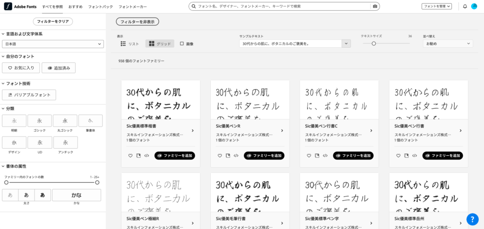Image resolution: width=484 pixels, height=229 pixels.
Task: Add the Sic優美ペン行書 family
Action: [x=442, y=156]
